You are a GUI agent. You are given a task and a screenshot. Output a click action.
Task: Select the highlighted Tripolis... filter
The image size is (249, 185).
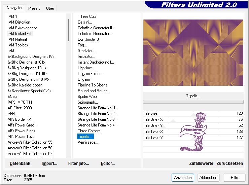85,137
